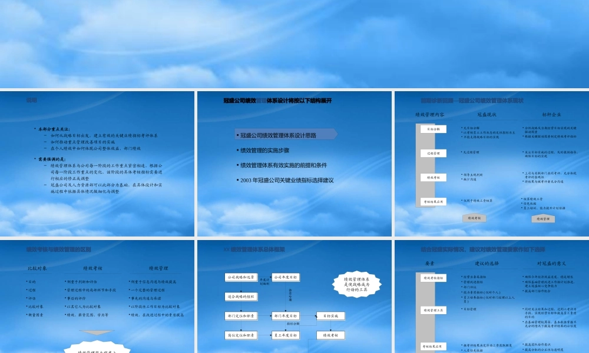Screen dimensions: 589x353
Task: Select the '过程管理' box
Action: (433, 154)
